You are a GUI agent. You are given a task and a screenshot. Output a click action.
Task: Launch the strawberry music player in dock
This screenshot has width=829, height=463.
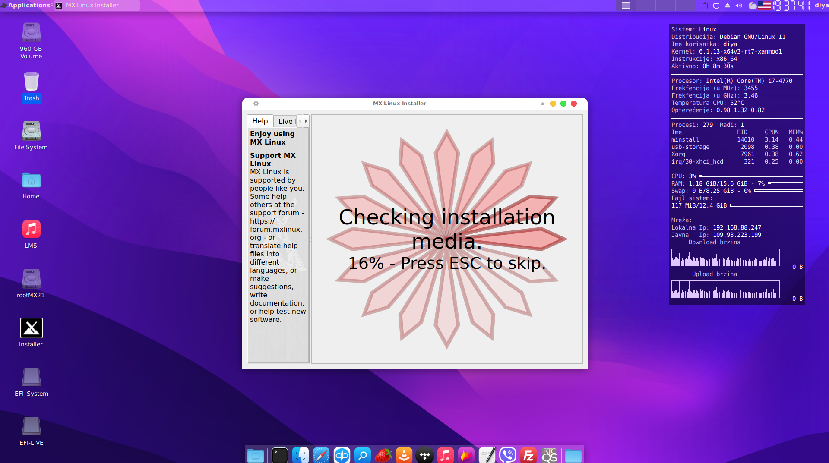coord(383,455)
